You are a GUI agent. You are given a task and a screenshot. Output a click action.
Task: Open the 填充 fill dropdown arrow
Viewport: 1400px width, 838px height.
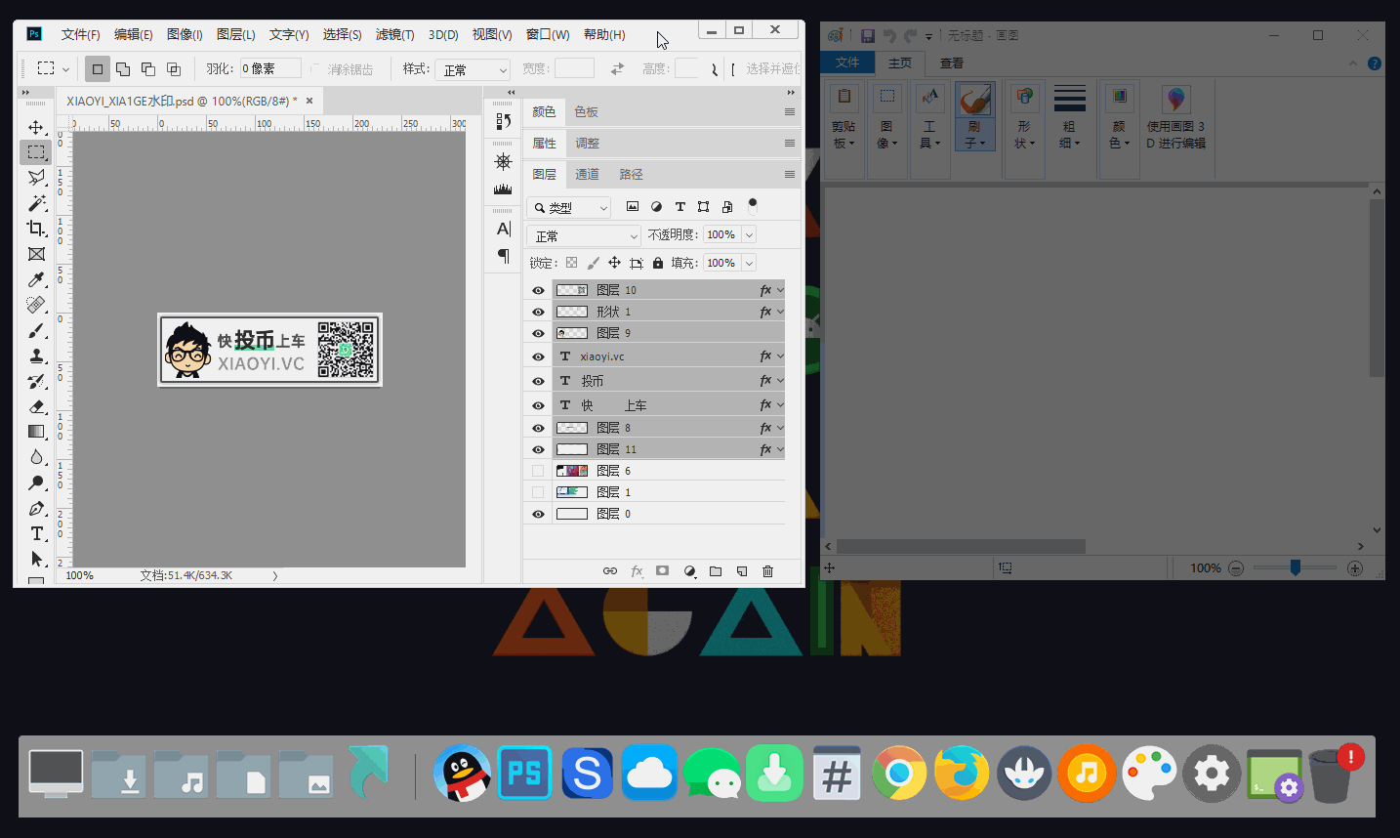pos(749,263)
